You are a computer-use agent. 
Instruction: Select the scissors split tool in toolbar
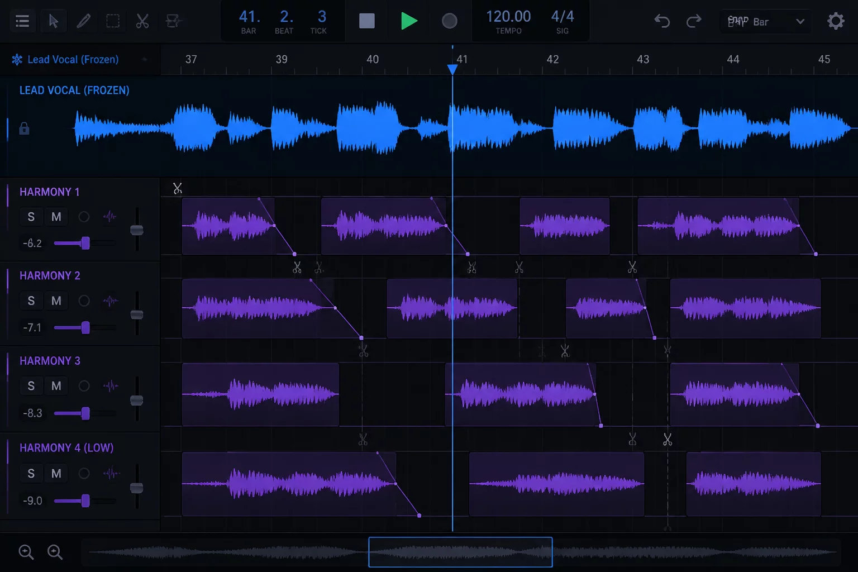(x=142, y=21)
